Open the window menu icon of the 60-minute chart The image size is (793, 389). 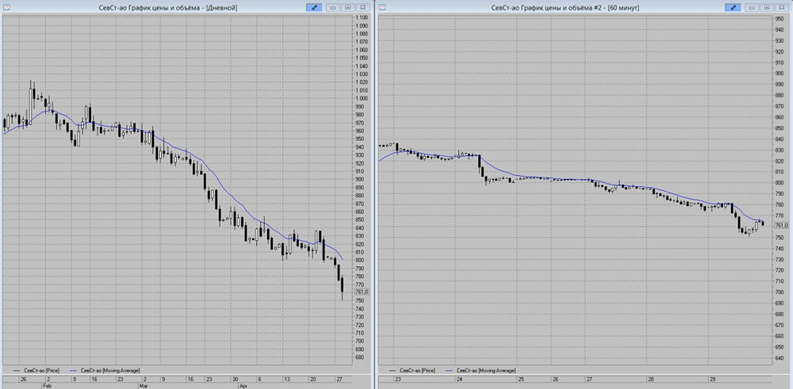[382, 7]
